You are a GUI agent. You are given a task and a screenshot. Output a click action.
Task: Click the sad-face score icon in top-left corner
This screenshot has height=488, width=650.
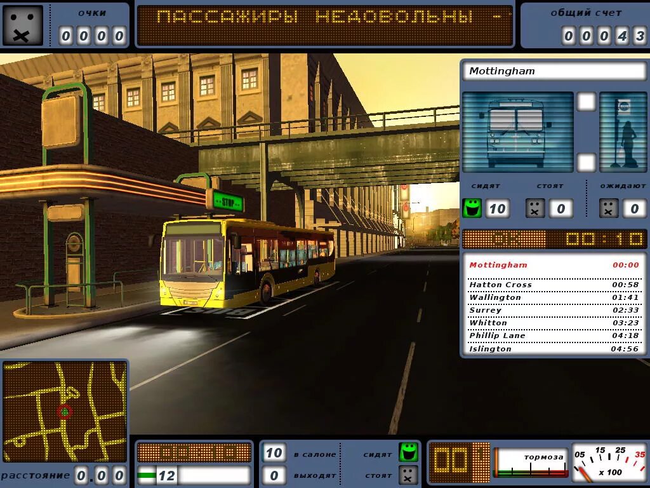point(22,24)
